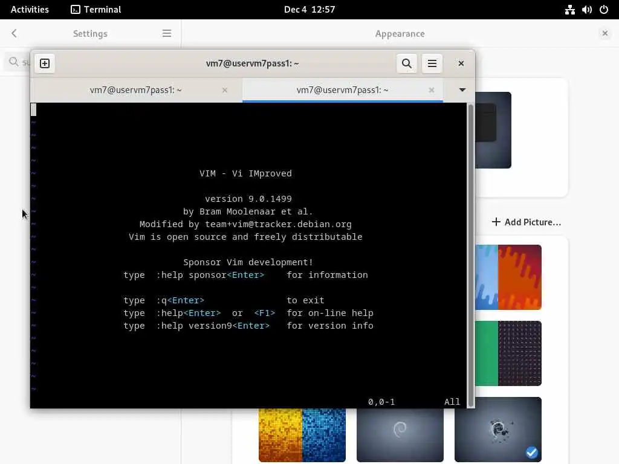Close the terminal window
Screen dimensions: 619x464
[461, 63]
